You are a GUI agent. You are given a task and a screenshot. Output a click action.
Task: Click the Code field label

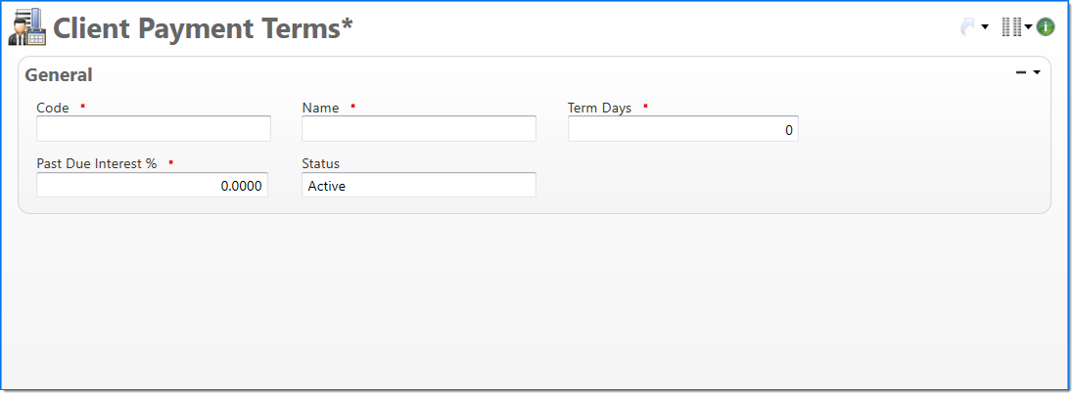(53, 109)
